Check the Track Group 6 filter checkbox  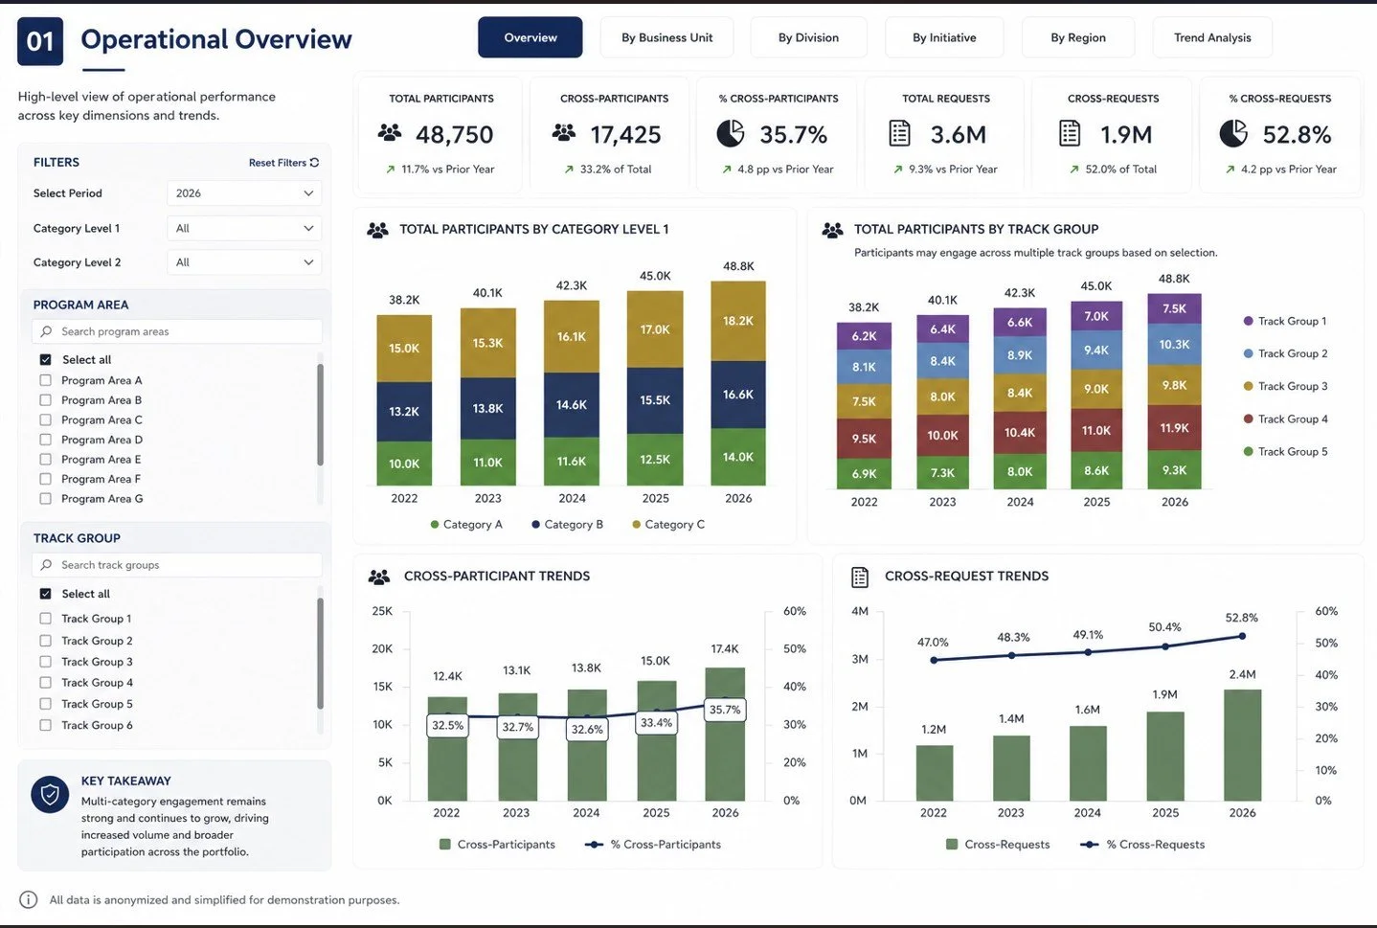coord(45,725)
